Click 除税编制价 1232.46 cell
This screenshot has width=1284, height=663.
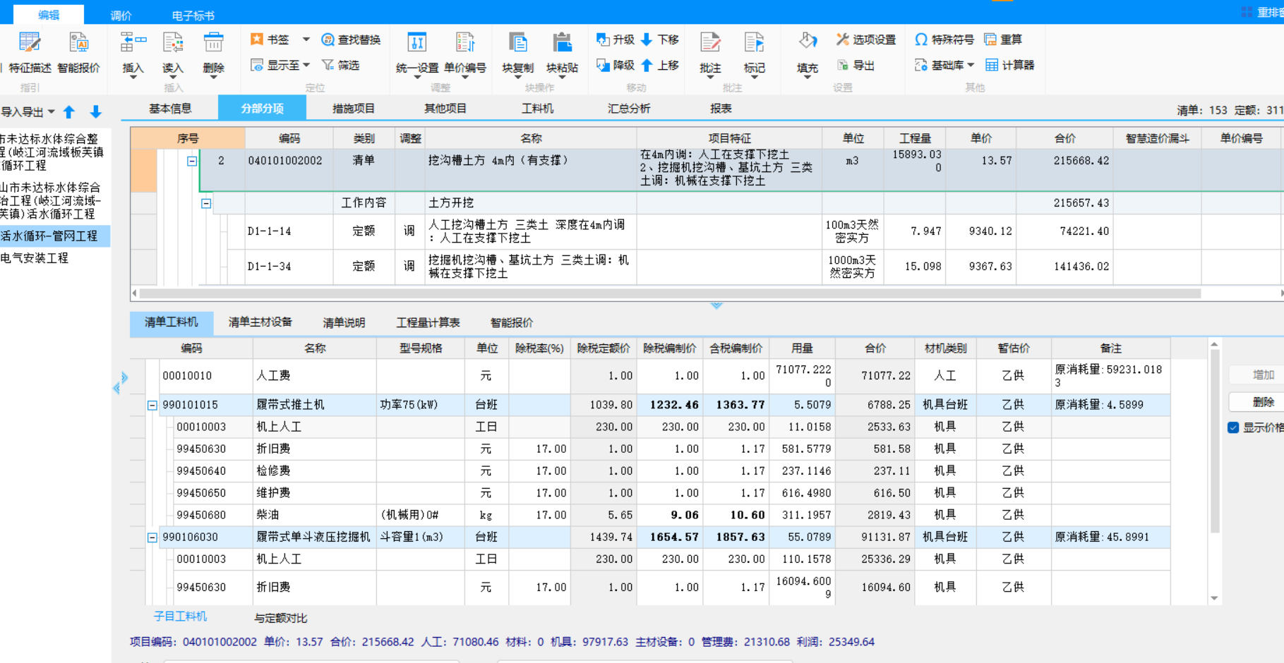(670, 405)
